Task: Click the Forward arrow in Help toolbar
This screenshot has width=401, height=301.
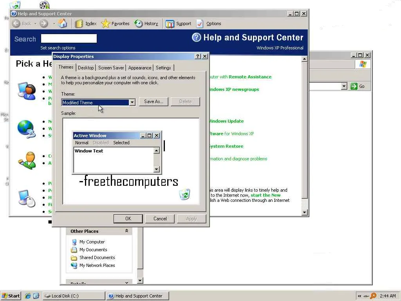Action: pyautogui.click(x=44, y=24)
